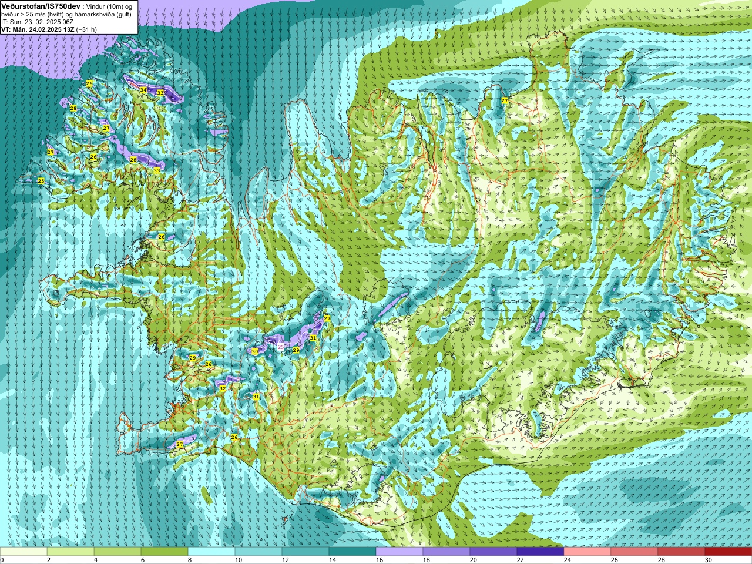Viewport: 752px width, 564px height.
Task: Click the "10" tick label on the legend
Action: point(239,560)
